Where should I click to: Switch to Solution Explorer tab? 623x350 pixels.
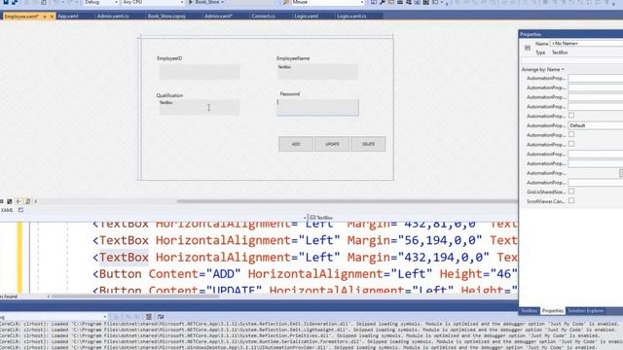pyautogui.click(x=585, y=311)
